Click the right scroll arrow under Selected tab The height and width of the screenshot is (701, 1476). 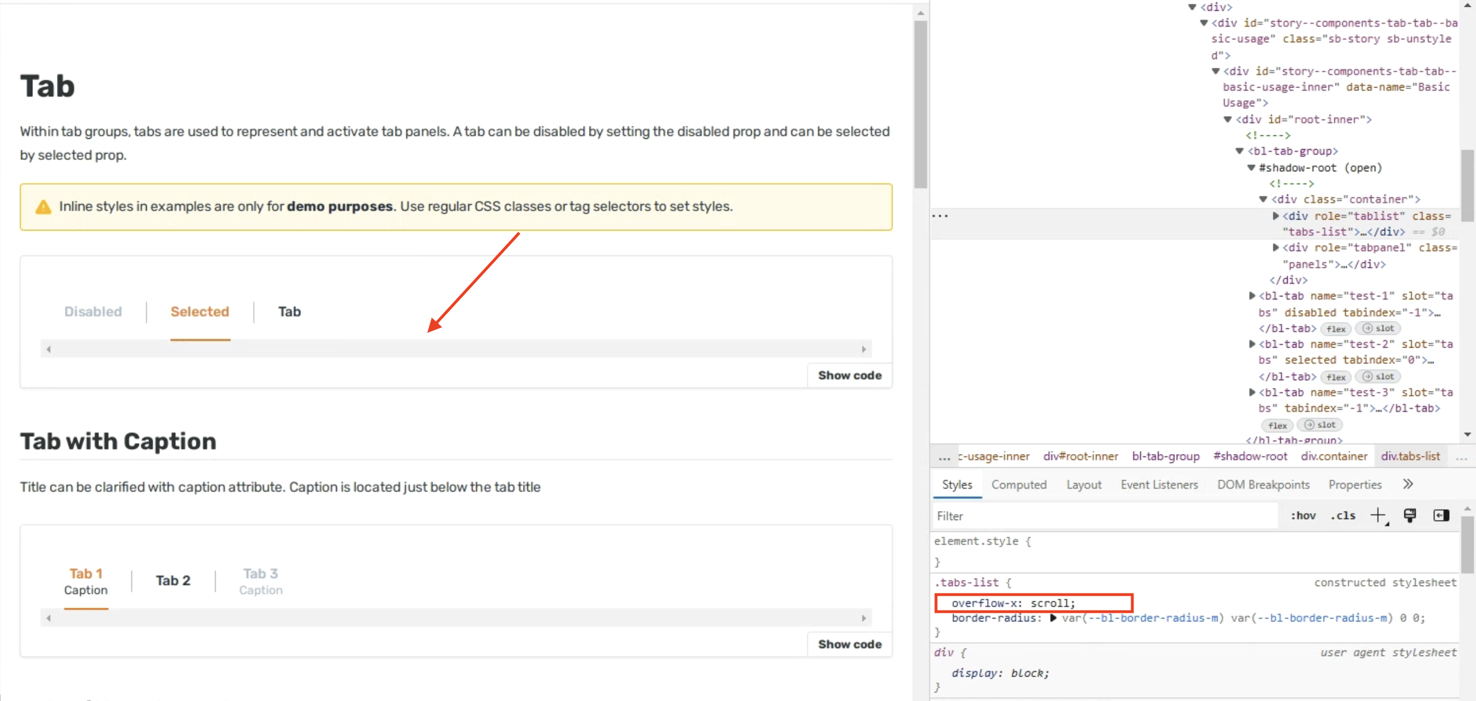[865, 348]
